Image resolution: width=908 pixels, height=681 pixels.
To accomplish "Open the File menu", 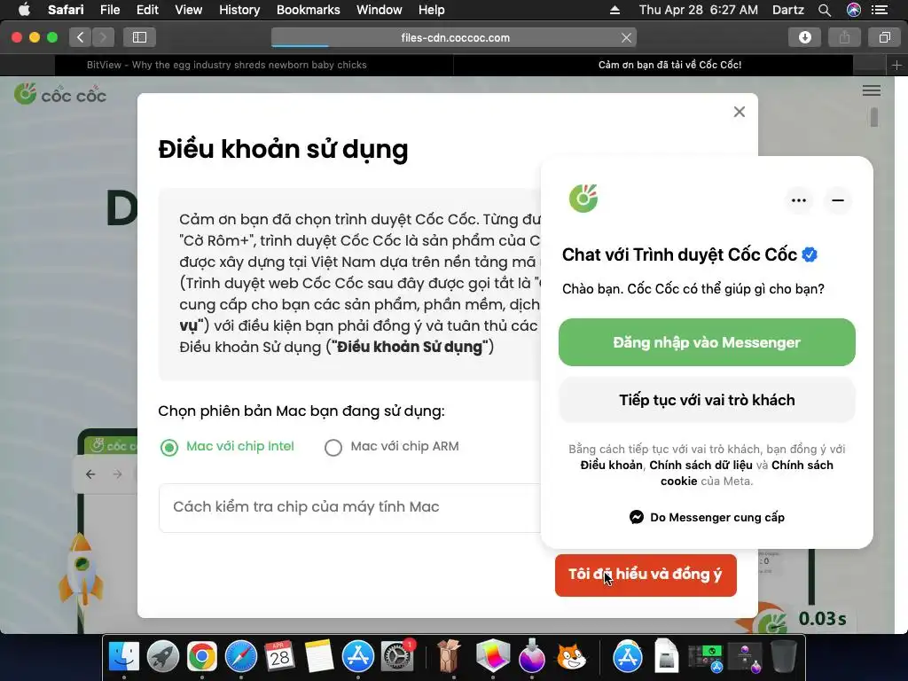I will [x=109, y=10].
